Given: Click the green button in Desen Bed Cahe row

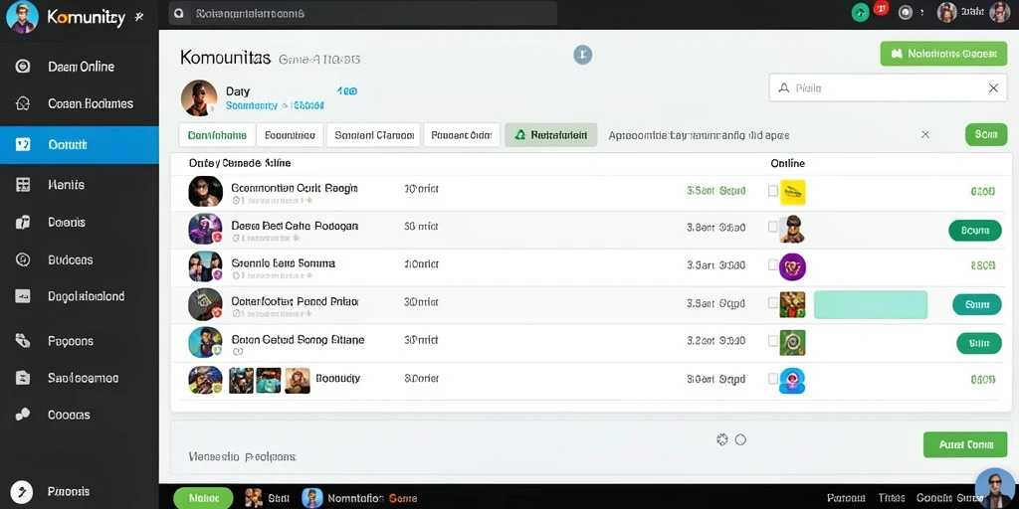Looking at the screenshot, I should (x=975, y=230).
